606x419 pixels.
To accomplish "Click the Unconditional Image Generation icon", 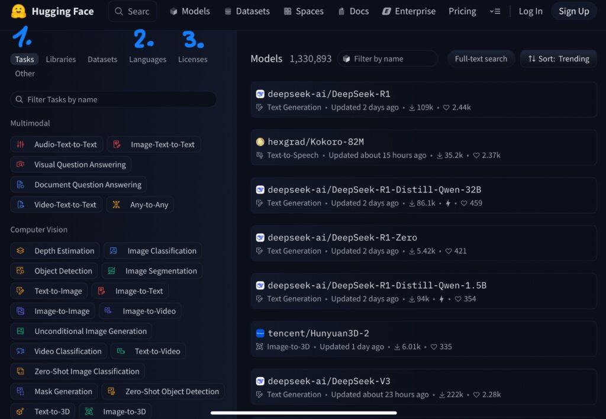I will click(21, 331).
